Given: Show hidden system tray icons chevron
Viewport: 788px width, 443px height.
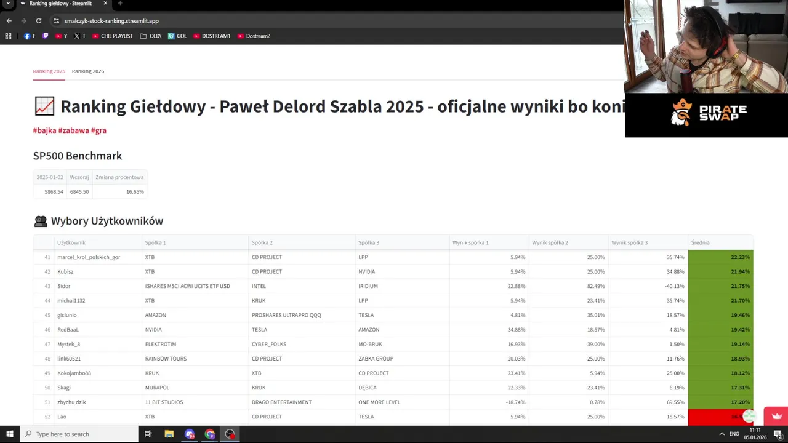Looking at the screenshot, I should tap(722, 434).
